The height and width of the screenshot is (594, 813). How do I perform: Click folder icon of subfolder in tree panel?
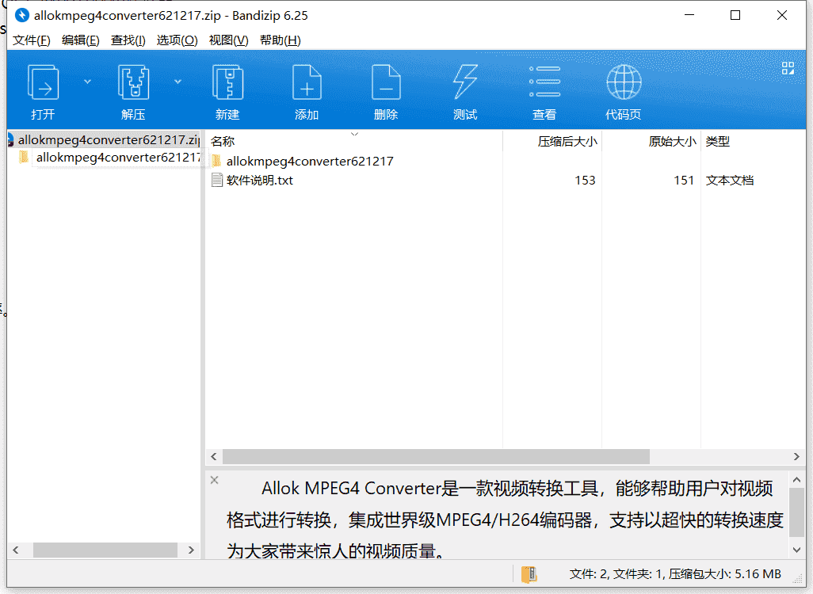[x=23, y=157]
